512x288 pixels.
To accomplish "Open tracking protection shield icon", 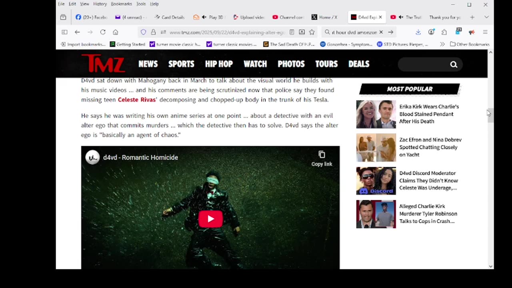I will click(144, 32).
